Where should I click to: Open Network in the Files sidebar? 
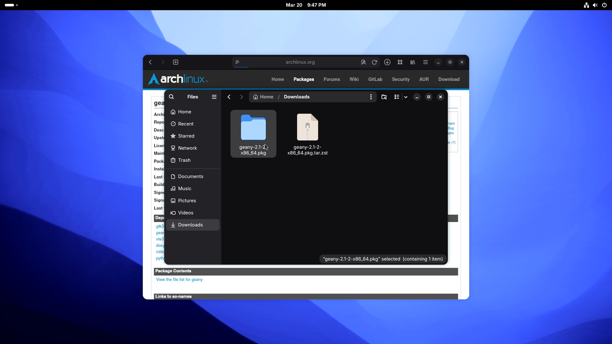[193, 148]
